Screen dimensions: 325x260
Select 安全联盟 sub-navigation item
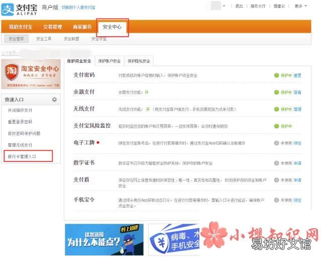coord(71,39)
